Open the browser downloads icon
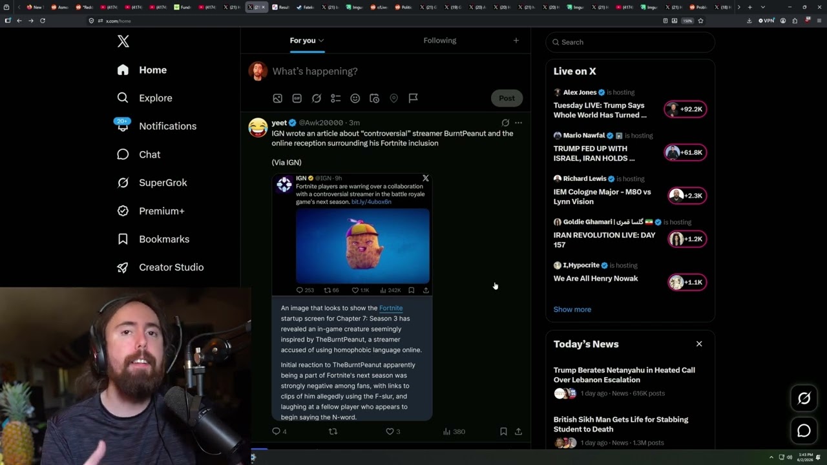This screenshot has height=465, width=827. [x=749, y=21]
